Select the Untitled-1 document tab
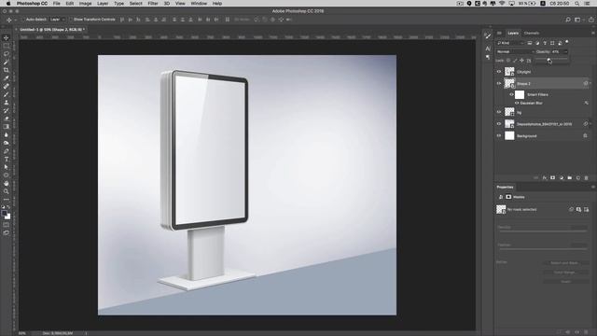Viewport: 597px width, 336px height. point(52,29)
